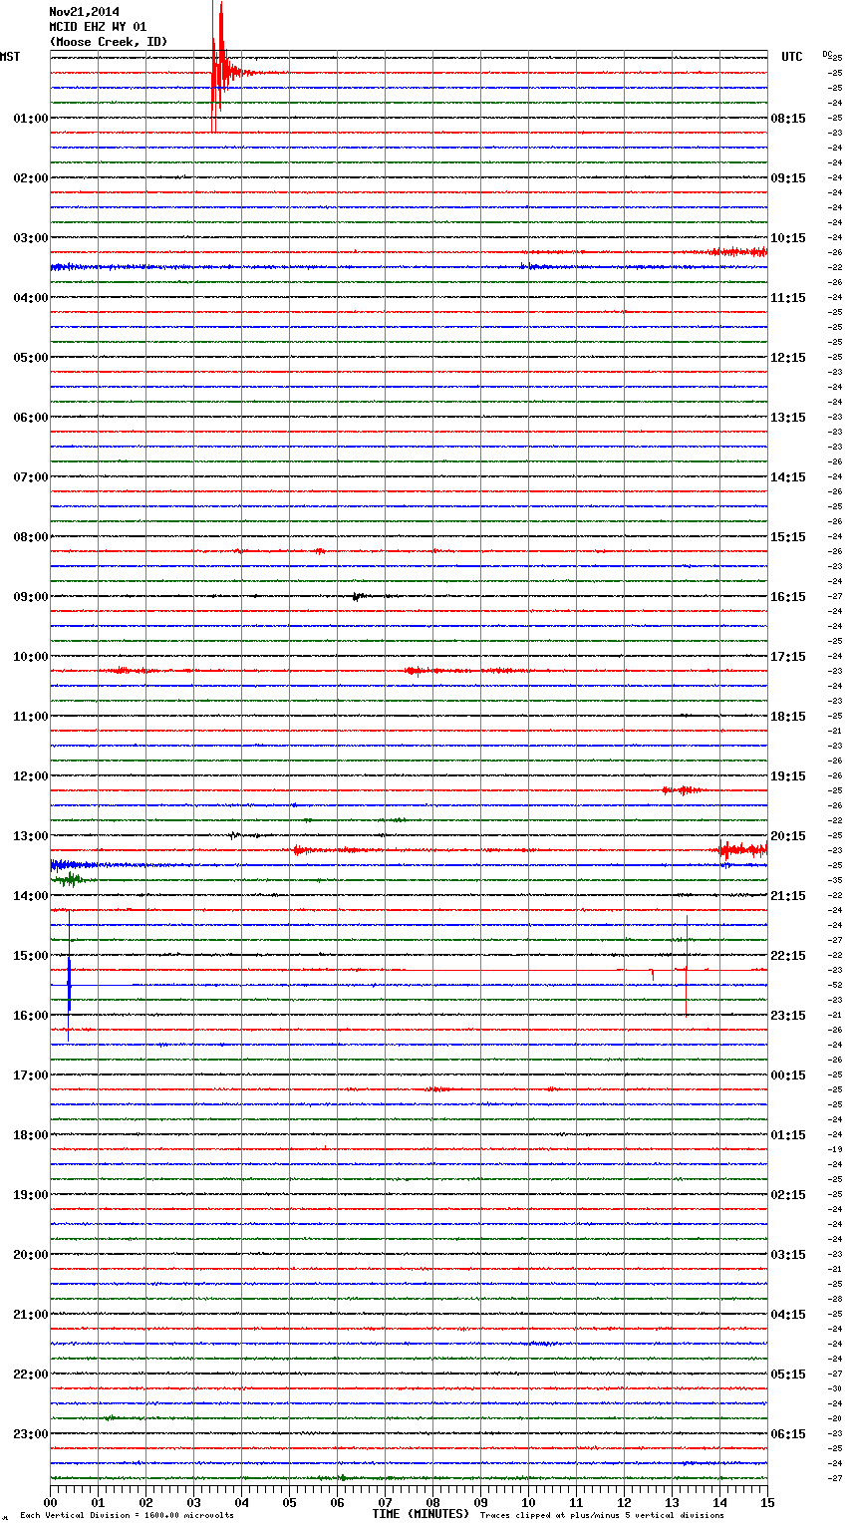
Task: Select the 21:00 MST row label
Action: point(30,1314)
